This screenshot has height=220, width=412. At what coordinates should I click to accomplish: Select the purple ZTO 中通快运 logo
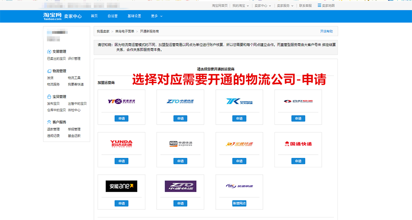click(180, 186)
